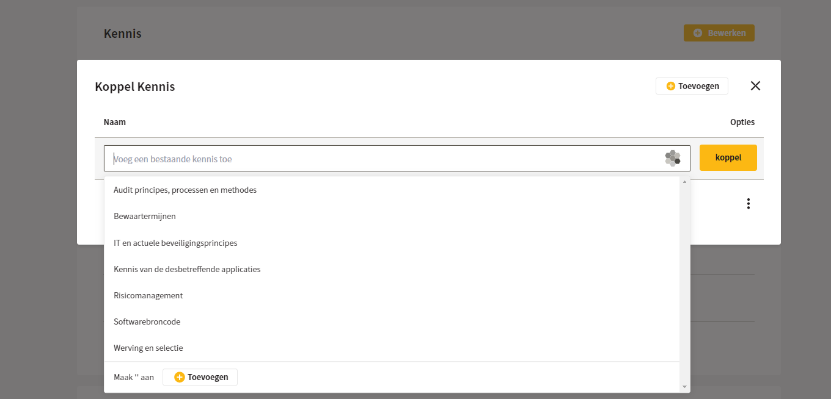Click the dropdown scrollbar down arrow
Viewport: 831px width, 399px height.
coord(684,387)
